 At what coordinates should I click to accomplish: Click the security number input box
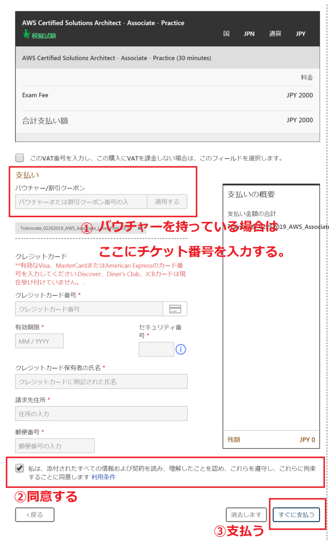click(x=156, y=349)
